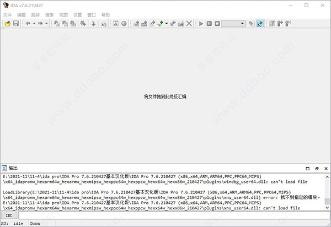Pause the process with pause button
This screenshot has height=227, width=331.
coord(209,23)
